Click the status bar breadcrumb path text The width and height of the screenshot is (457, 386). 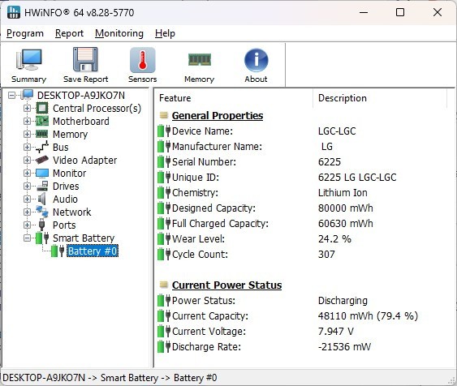pyautogui.click(x=110, y=378)
